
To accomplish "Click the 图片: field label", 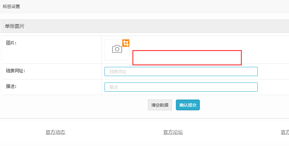I will (11, 43).
